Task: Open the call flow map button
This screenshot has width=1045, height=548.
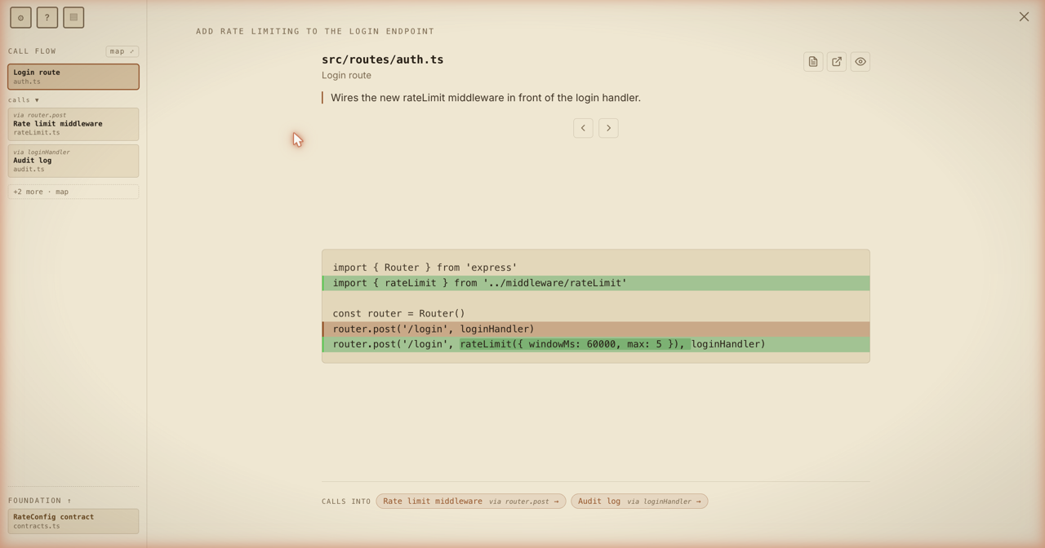Action: coord(122,51)
